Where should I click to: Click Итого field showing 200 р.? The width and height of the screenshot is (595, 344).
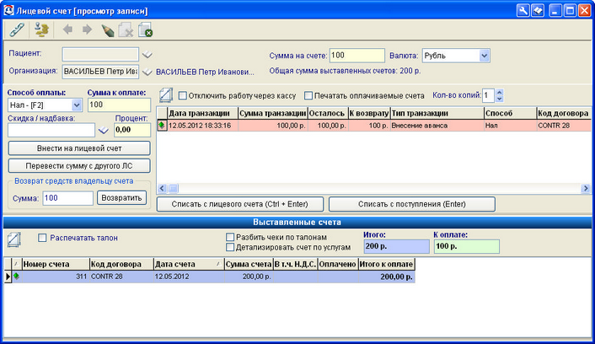pos(396,246)
